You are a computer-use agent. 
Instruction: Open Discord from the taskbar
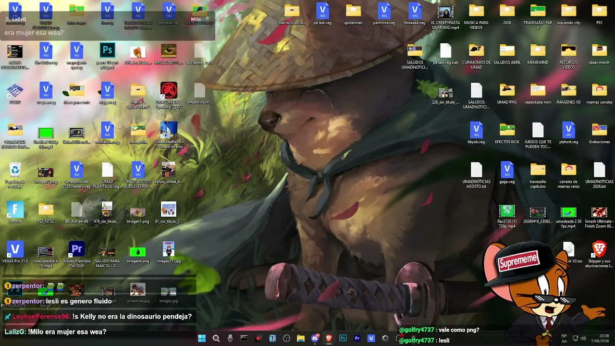pos(315,338)
